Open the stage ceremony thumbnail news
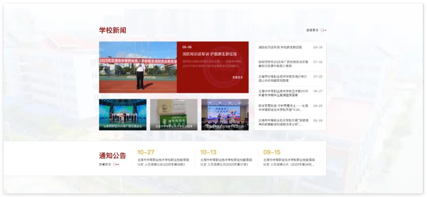The image size is (427, 197). tap(123, 114)
